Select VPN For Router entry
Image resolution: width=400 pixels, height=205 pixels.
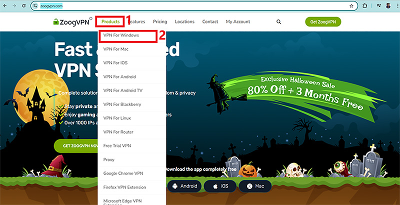tap(131, 132)
